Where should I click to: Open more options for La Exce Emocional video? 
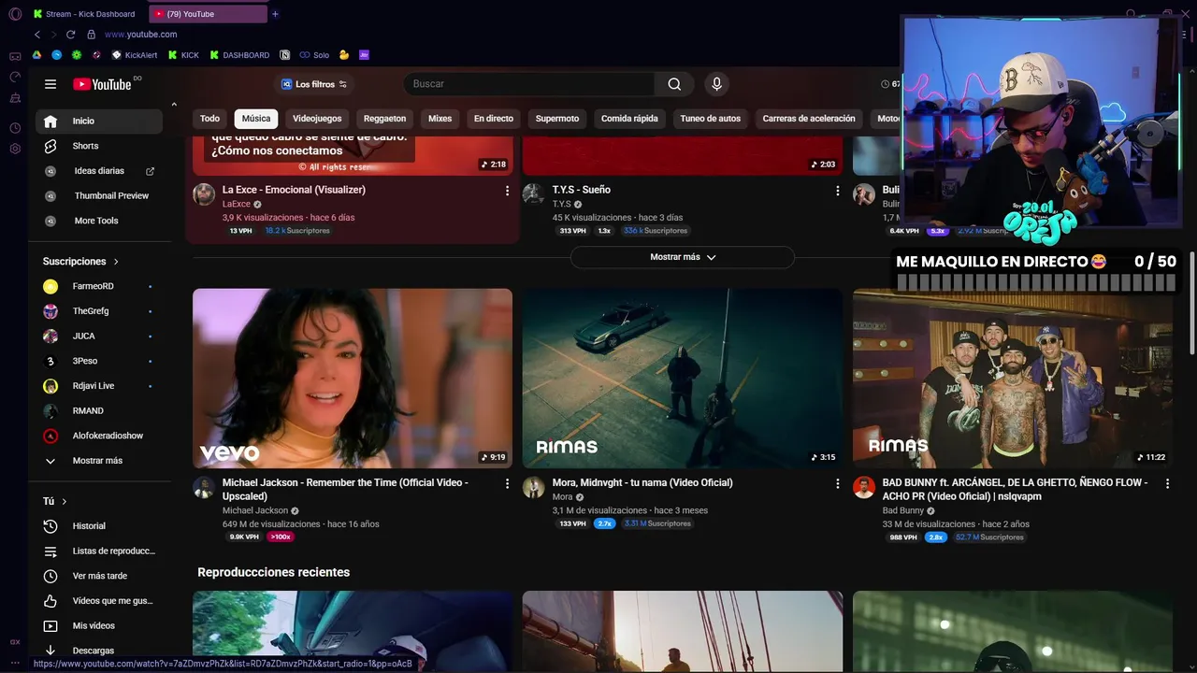pyautogui.click(x=508, y=191)
